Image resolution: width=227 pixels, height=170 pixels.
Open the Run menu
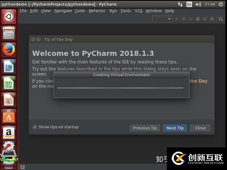113,11
